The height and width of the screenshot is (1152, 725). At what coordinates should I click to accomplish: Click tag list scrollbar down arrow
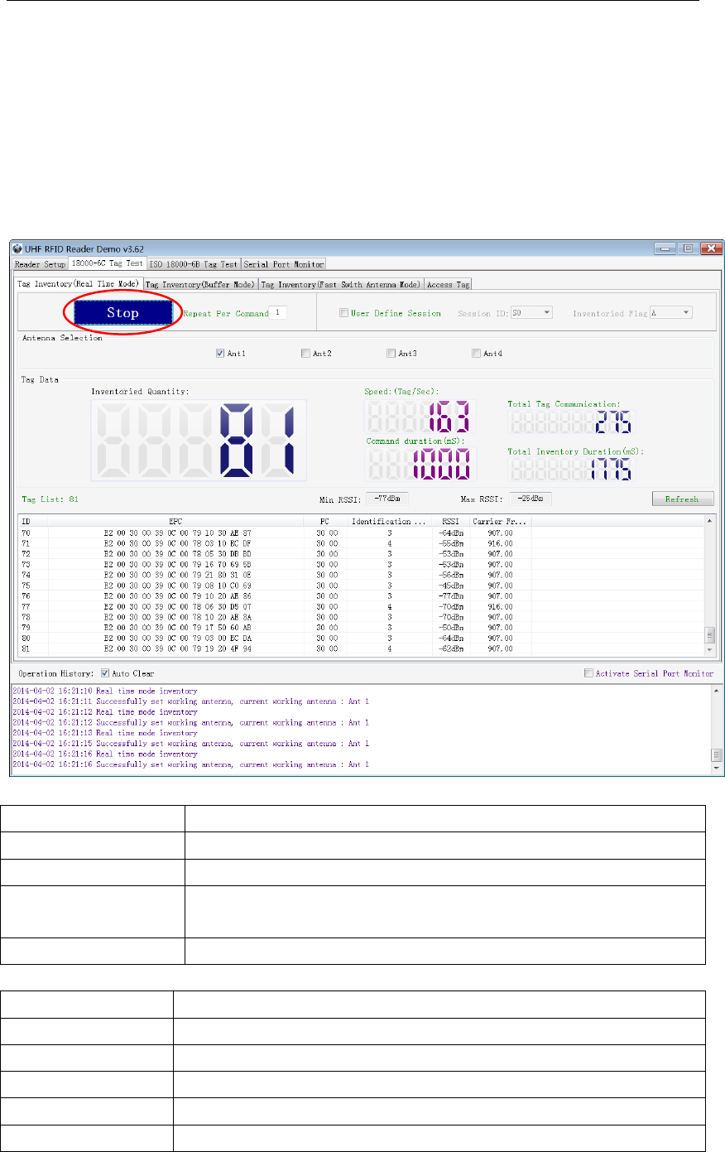709,651
